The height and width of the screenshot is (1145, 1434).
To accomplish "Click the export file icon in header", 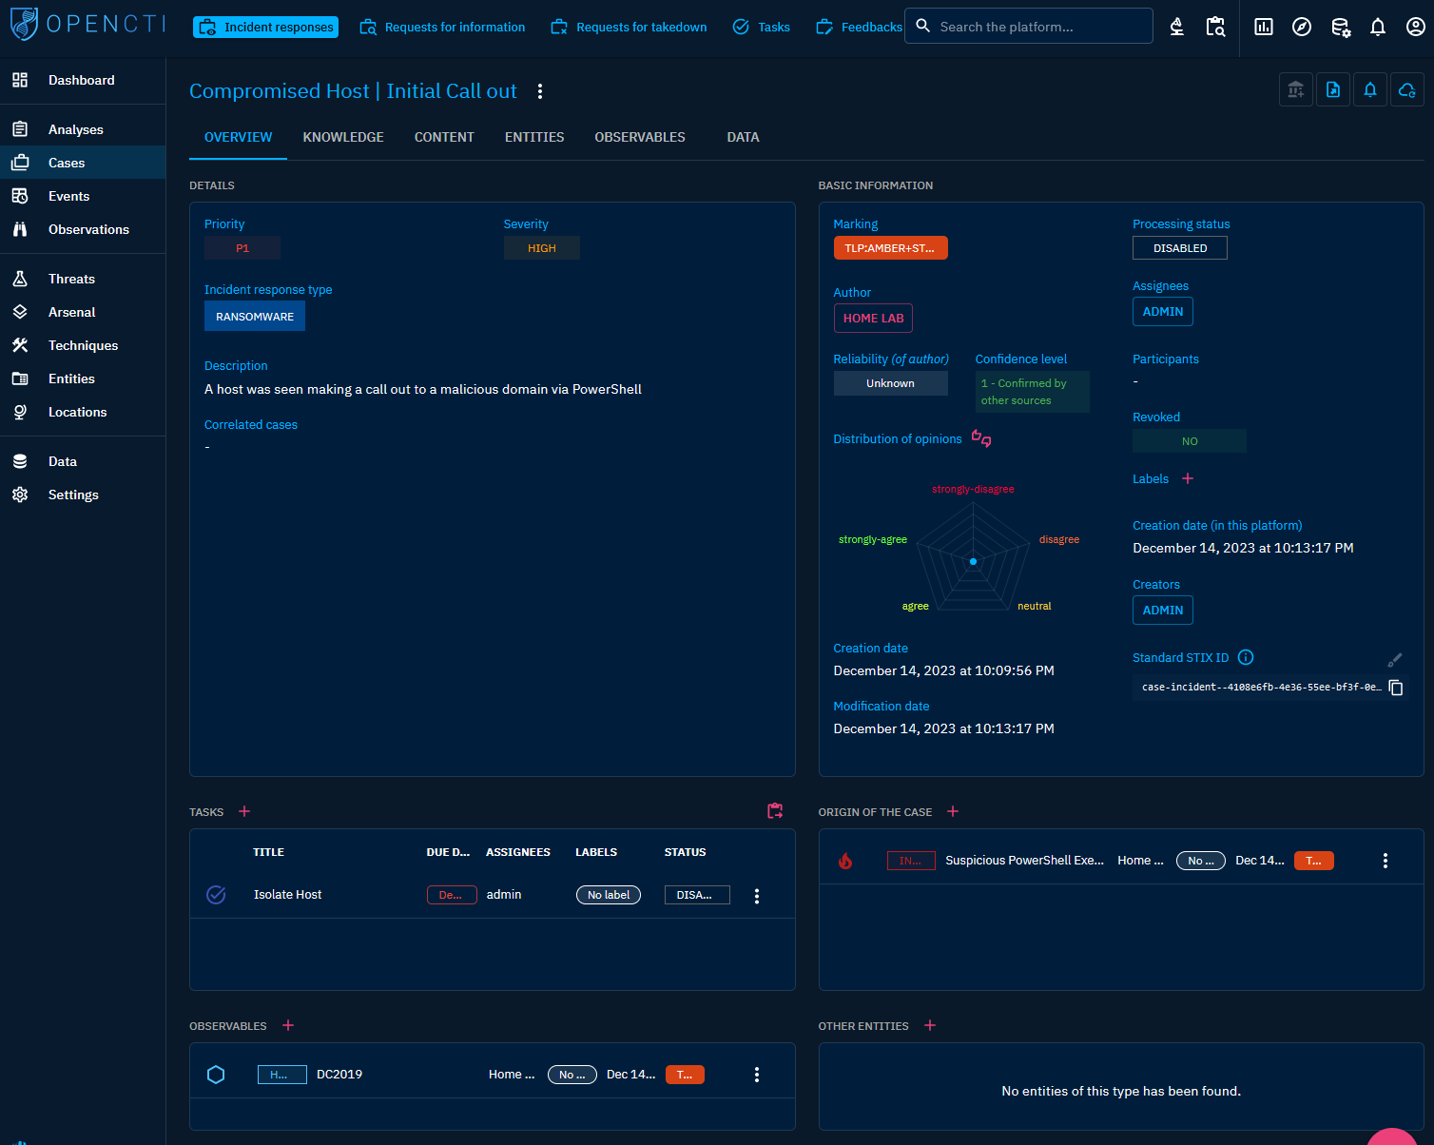I will coord(1333,90).
